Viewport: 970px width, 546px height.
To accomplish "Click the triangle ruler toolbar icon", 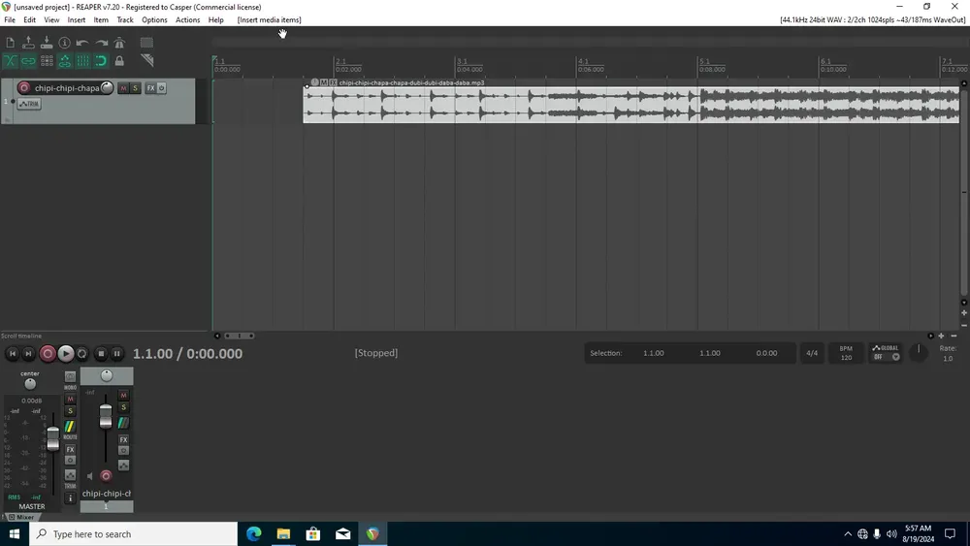I will coord(146,60).
